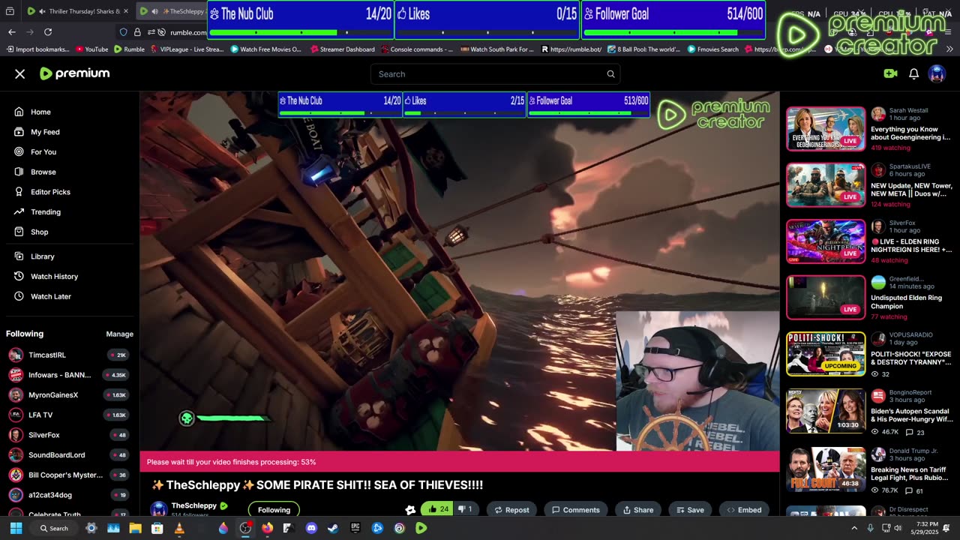
Task: Open Epic Games from the taskbar
Action: tap(355, 528)
